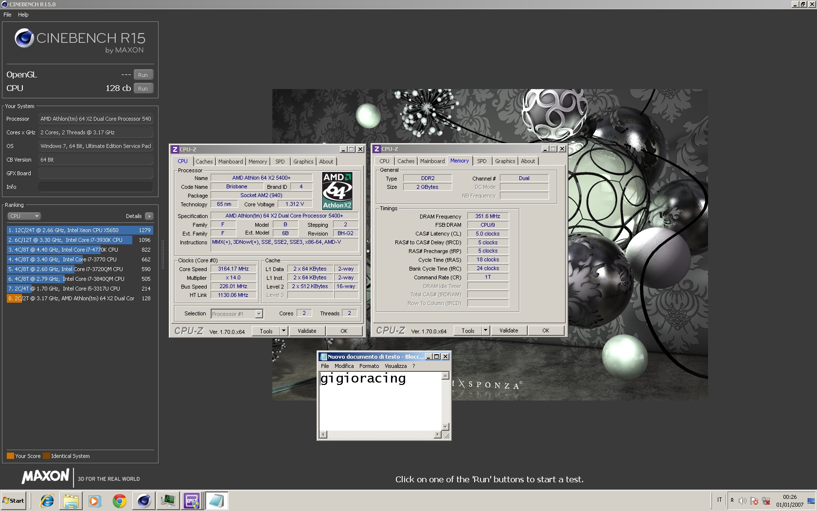Open Notepad Formato menu
Viewport: 817px width, 511px height.
[x=369, y=366]
